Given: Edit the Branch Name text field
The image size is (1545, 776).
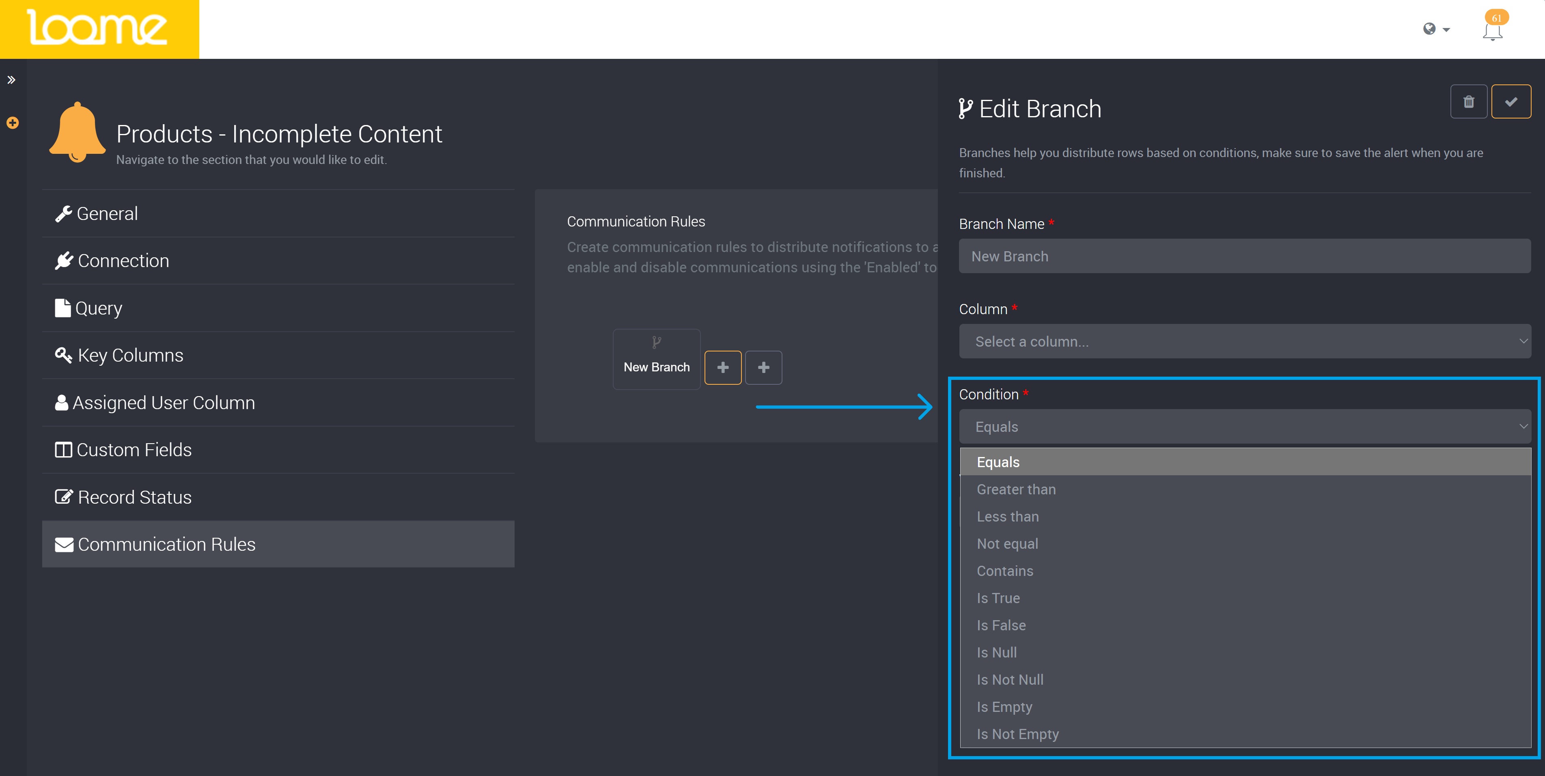Looking at the screenshot, I should (x=1244, y=256).
